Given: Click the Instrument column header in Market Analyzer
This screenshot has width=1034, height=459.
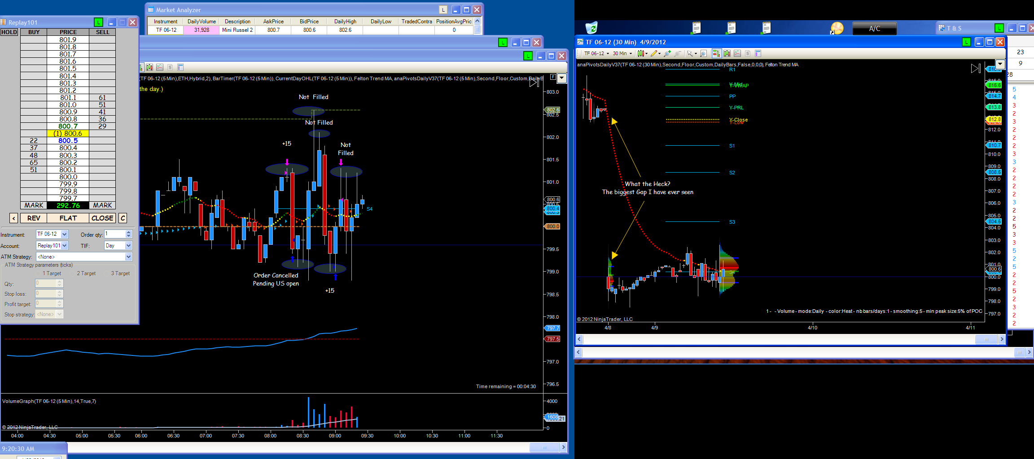Looking at the screenshot, I should click(166, 22).
